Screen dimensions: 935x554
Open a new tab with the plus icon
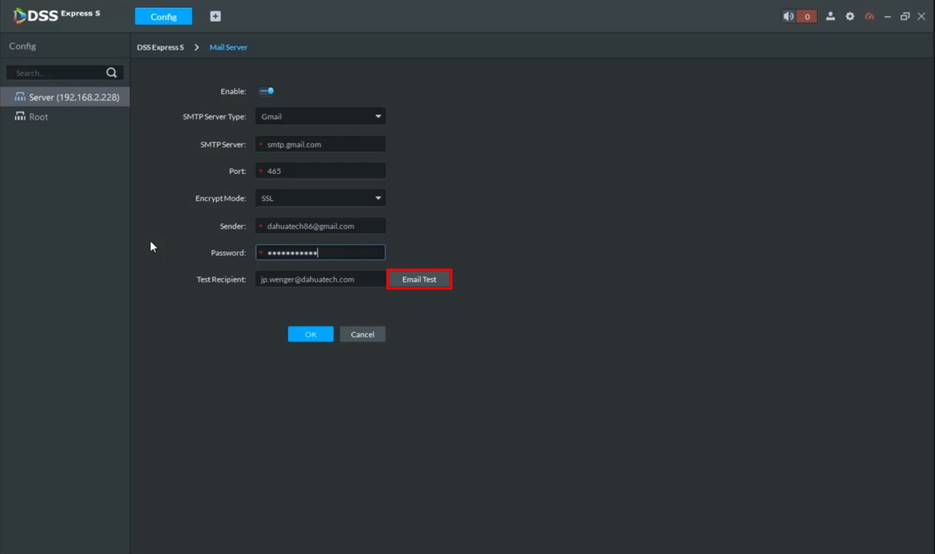(x=215, y=16)
